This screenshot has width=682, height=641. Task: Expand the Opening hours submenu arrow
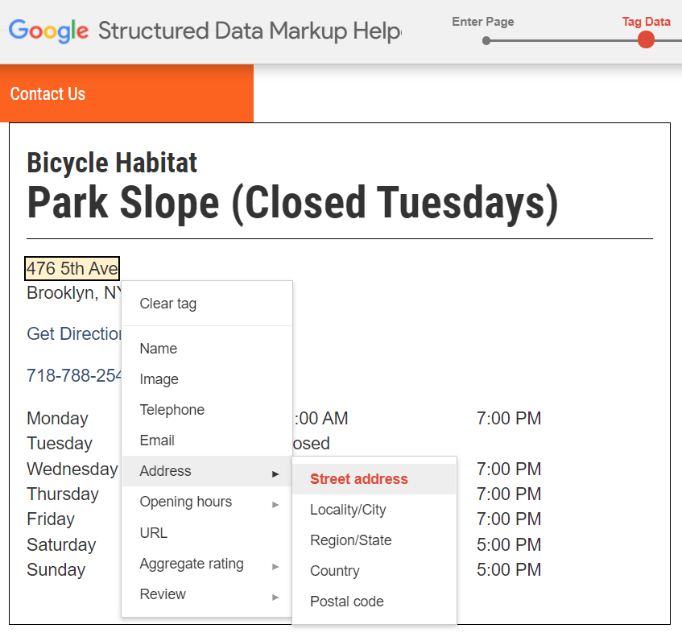pyautogui.click(x=275, y=504)
